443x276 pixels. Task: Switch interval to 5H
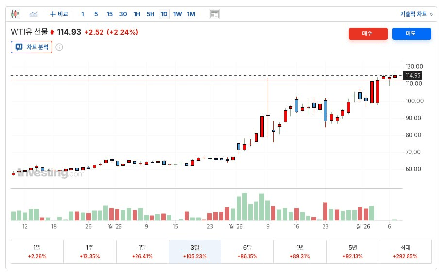pyautogui.click(x=150, y=14)
